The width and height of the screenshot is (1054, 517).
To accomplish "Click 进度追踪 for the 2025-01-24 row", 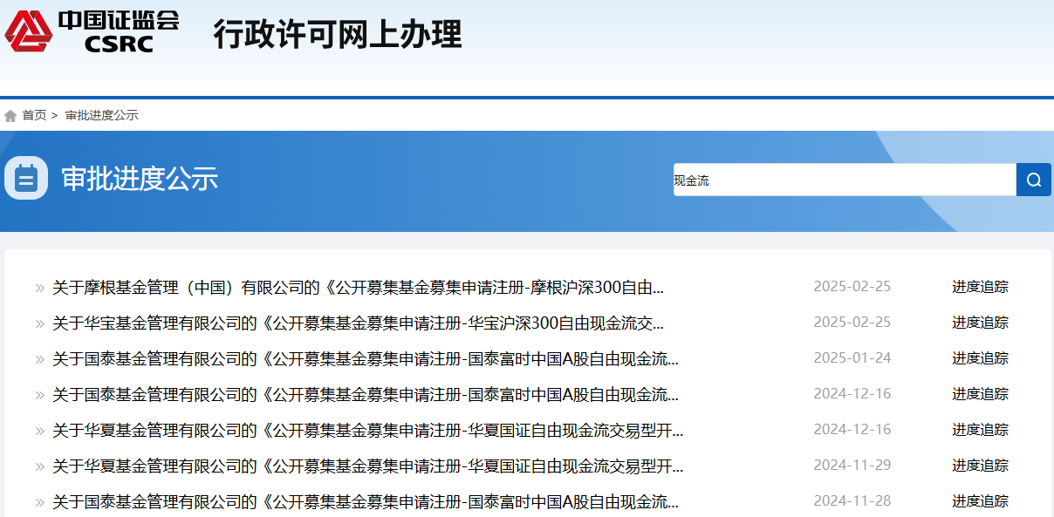I will tap(980, 358).
